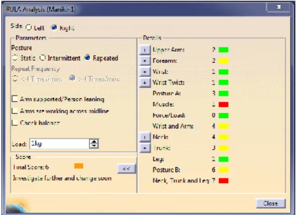296x215 pixels.
Task: Click the Wrist and Arm label
Action: click(x=173, y=126)
